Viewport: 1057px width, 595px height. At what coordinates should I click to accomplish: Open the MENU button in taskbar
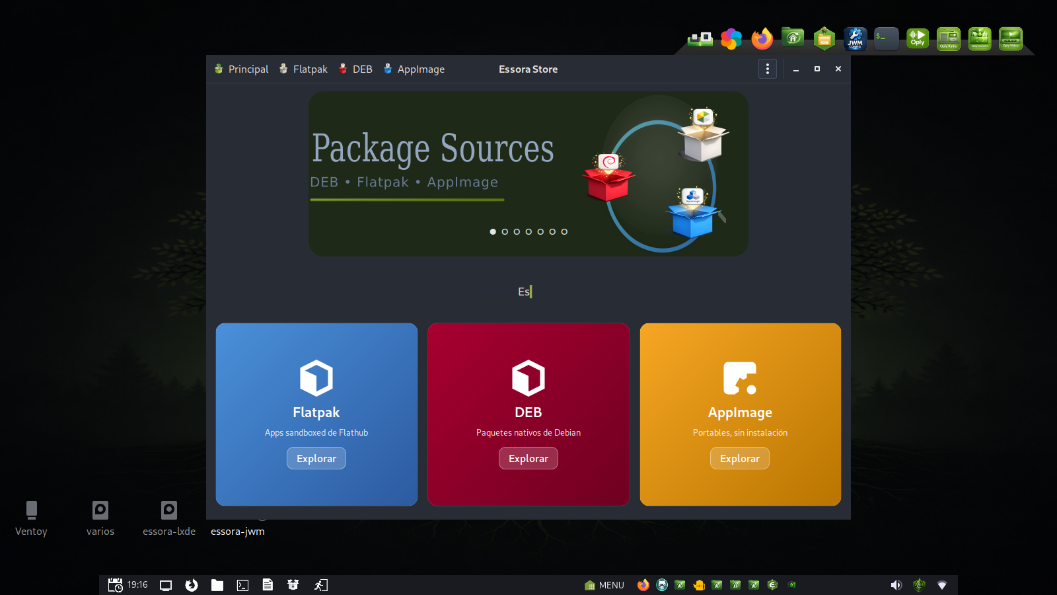pos(604,585)
